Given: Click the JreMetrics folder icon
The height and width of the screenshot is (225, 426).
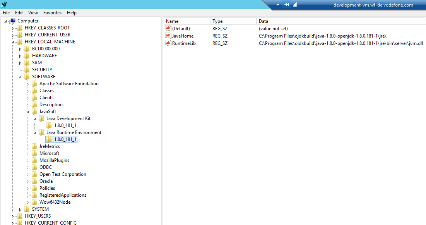Looking at the screenshot, I should coord(34,146).
